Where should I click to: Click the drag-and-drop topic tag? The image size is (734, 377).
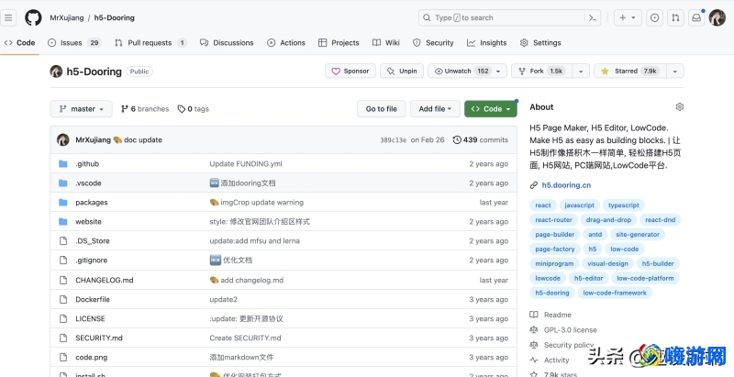608,220
